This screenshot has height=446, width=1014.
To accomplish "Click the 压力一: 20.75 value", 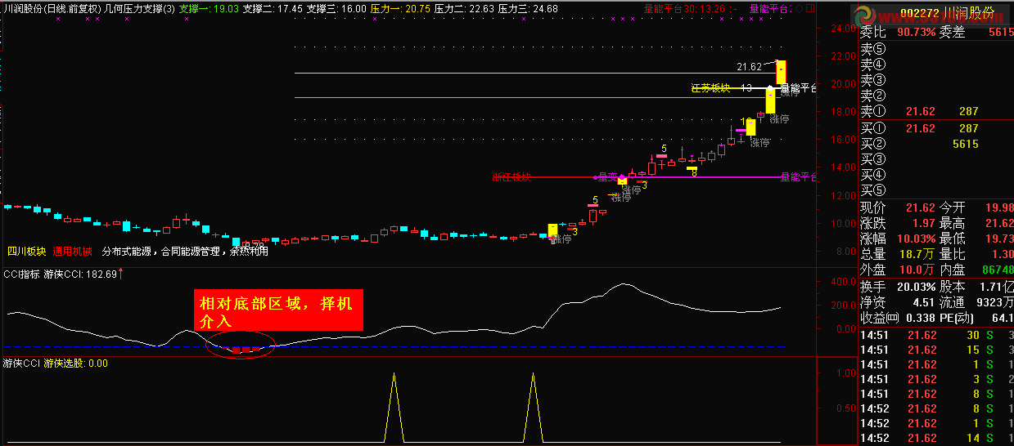I will point(400,8).
